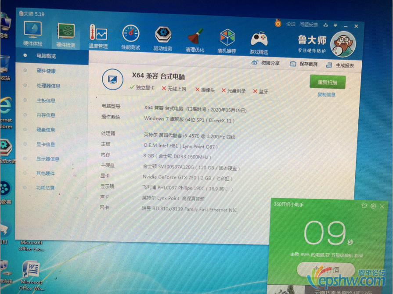Viewport: 393px width, 294px height.
Task: Click the SV300S37A120G hard disk text
Action: point(191,167)
